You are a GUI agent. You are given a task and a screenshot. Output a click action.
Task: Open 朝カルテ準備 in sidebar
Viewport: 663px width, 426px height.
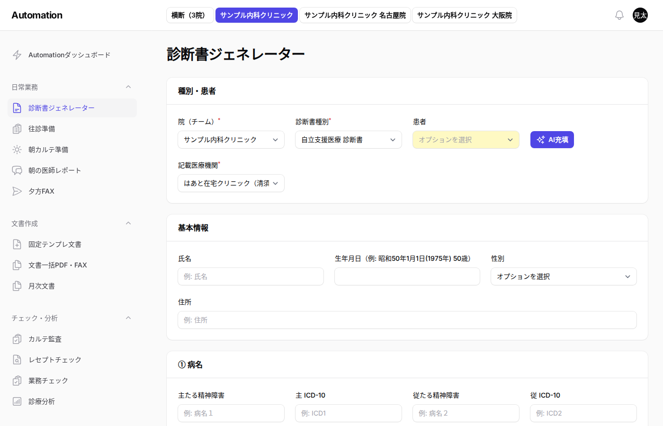72,150
